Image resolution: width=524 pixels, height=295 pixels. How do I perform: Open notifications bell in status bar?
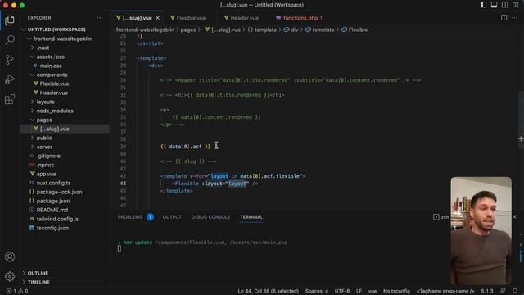coord(515,291)
